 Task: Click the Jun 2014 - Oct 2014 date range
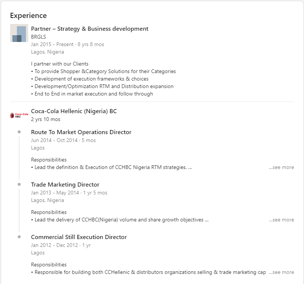(x=54, y=140)
